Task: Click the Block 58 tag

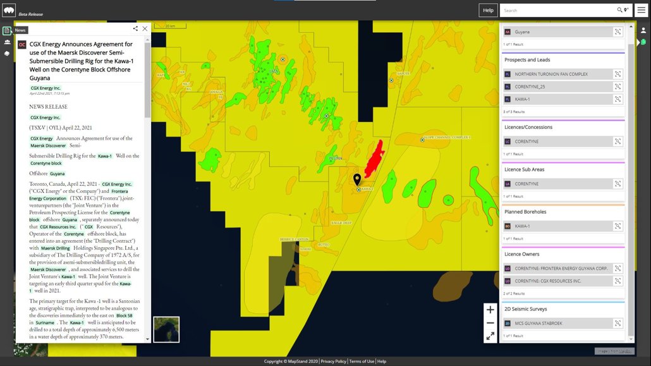Action: (x=124, y=315)
